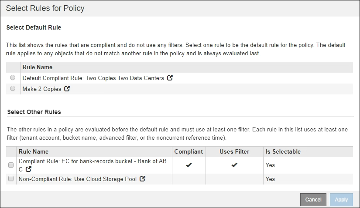Open external link icon beside Make 2 Copies
This screenshot has width=360, height=208.
pyautogui.click(x=67, y=89)
